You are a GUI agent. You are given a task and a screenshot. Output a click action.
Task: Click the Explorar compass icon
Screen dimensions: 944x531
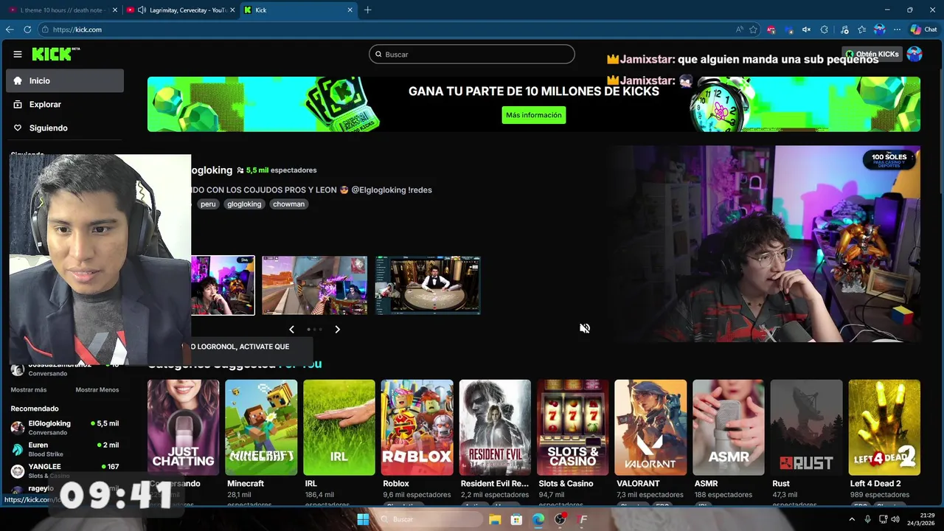coord(18,105)
